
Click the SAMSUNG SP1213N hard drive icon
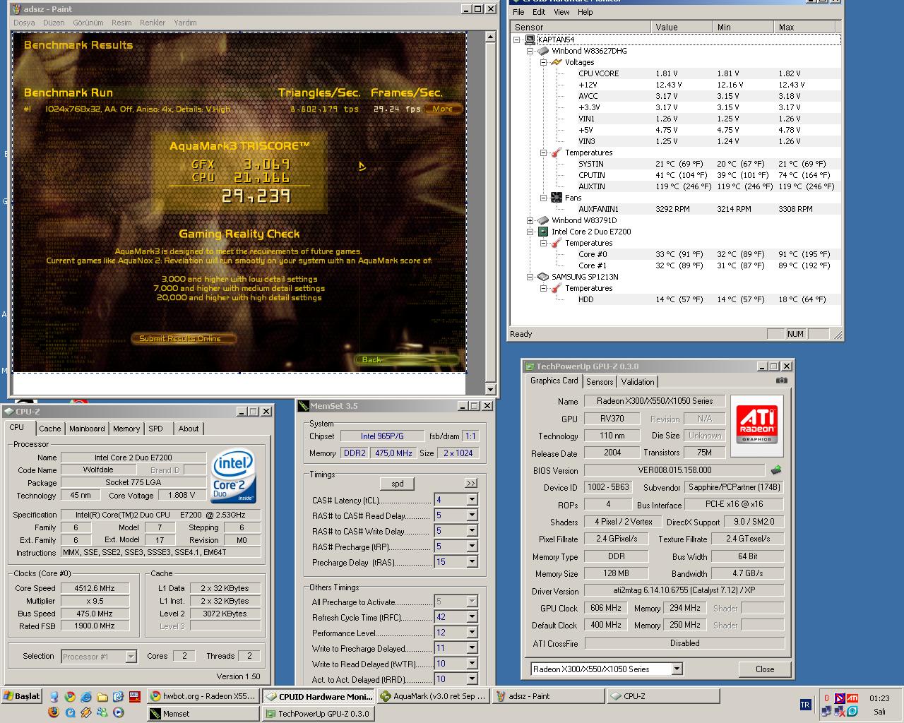pyautogui.click(x=543, y=277)
